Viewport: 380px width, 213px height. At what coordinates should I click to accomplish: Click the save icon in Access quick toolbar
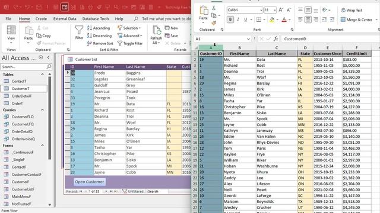[x=39, y=7]
